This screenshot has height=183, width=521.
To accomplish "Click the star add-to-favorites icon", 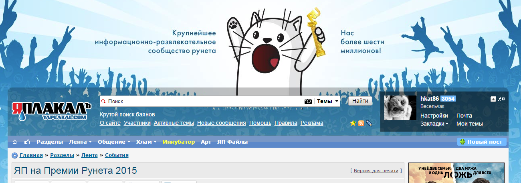I will [x=353, y=123].
